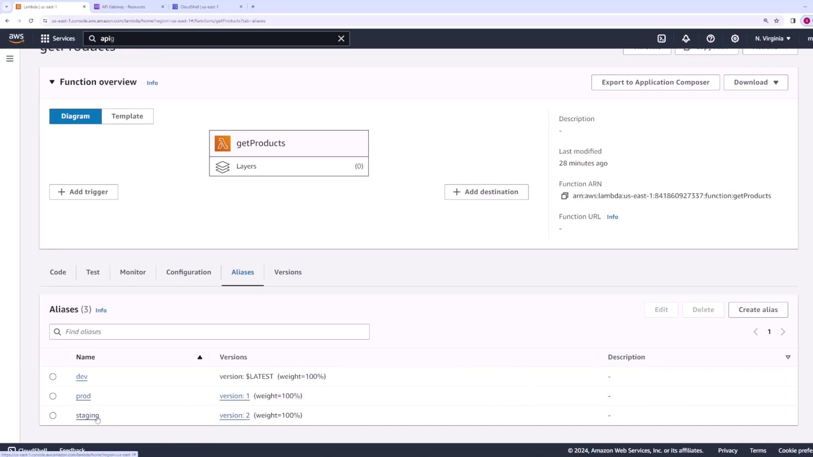
Task: Collapse the Function overview section
Action: click(52, 82)
